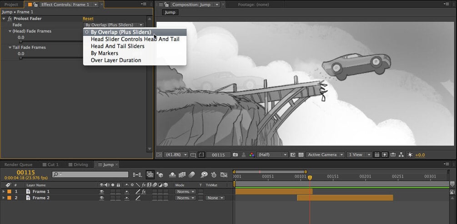
Task: Take a snapshot with the camera icon
Action: (x=235, y=155)
